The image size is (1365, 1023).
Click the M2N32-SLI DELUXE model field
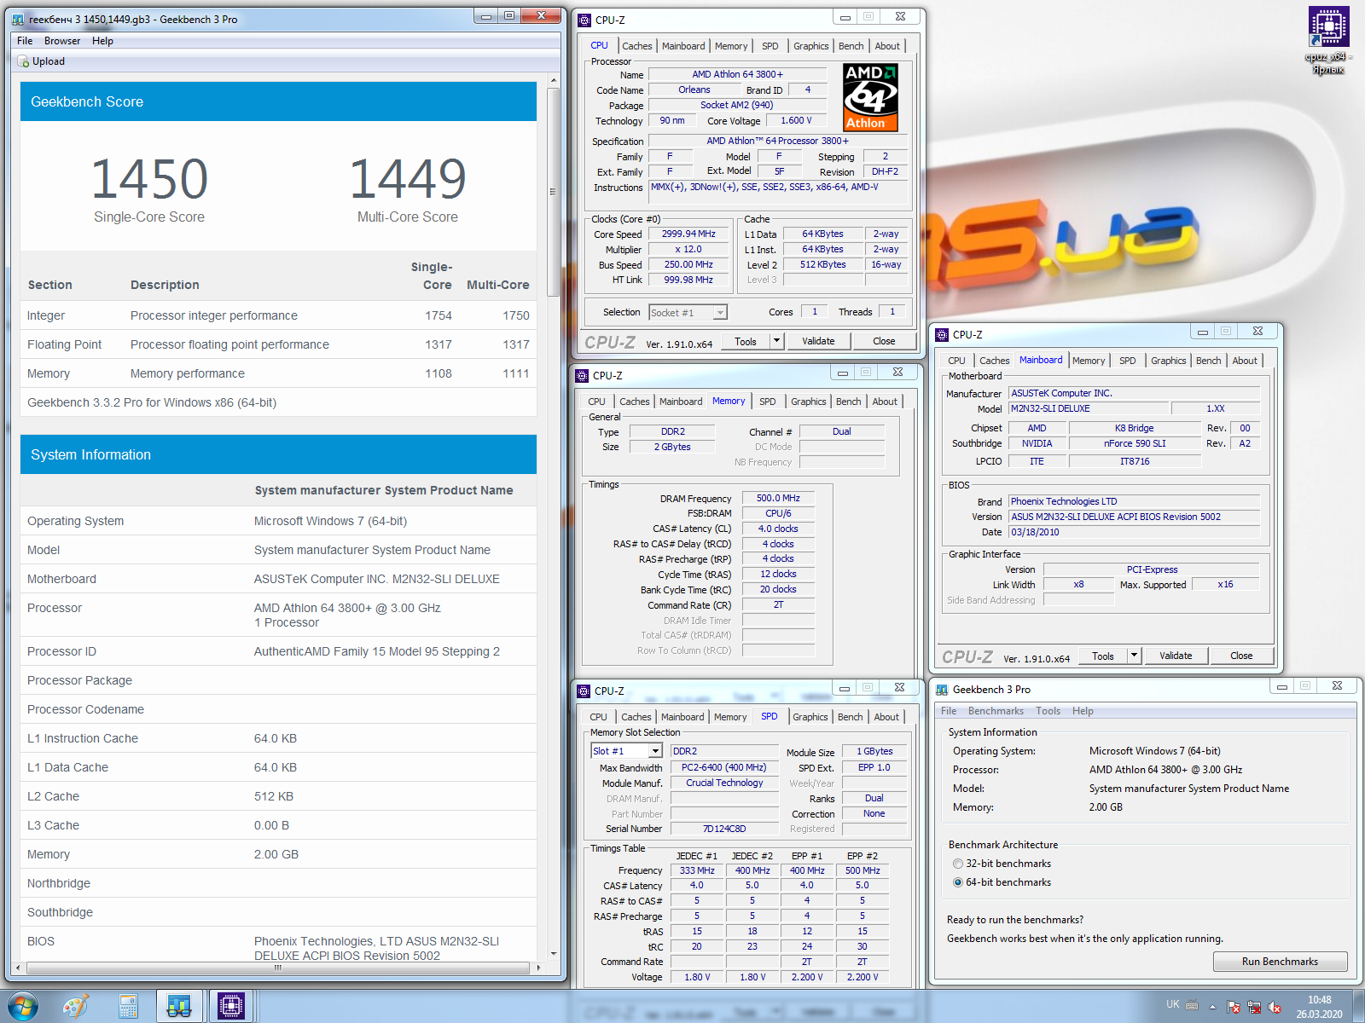point(1089,408)
